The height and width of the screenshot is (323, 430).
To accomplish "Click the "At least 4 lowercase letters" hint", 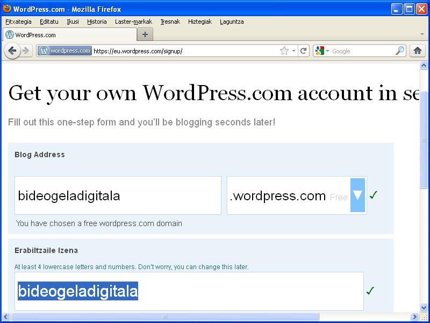I will pos(131,267).
